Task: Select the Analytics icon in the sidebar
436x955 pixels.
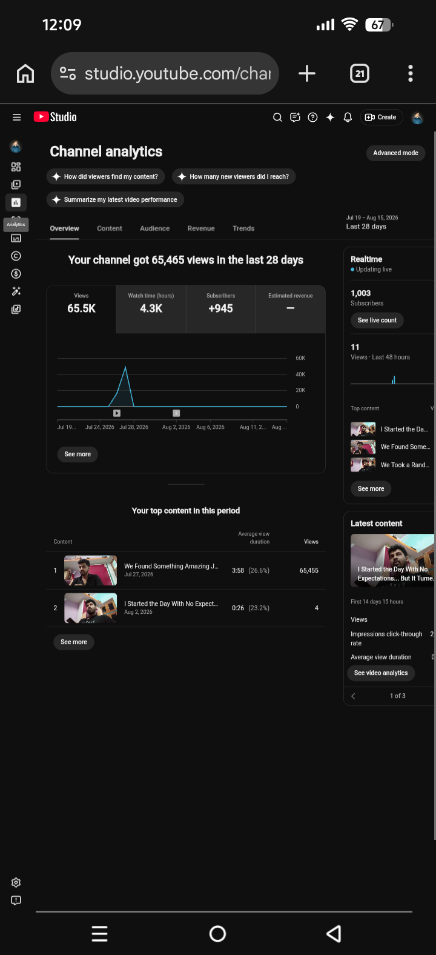Action: pos(16,202)
